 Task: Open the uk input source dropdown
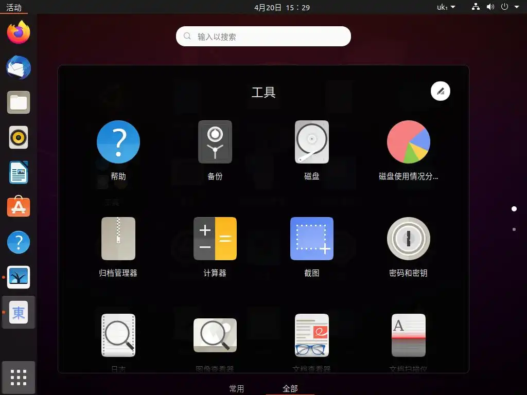[446, 7]
